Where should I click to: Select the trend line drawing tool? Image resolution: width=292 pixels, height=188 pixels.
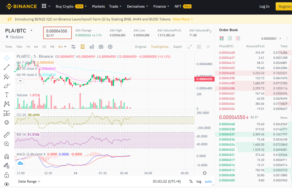(7, 67)
